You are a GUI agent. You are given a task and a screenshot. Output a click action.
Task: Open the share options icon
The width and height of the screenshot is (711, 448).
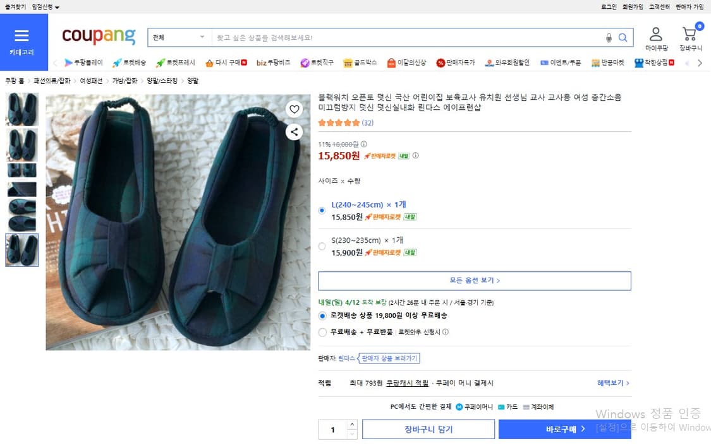[x=295, y=132]
